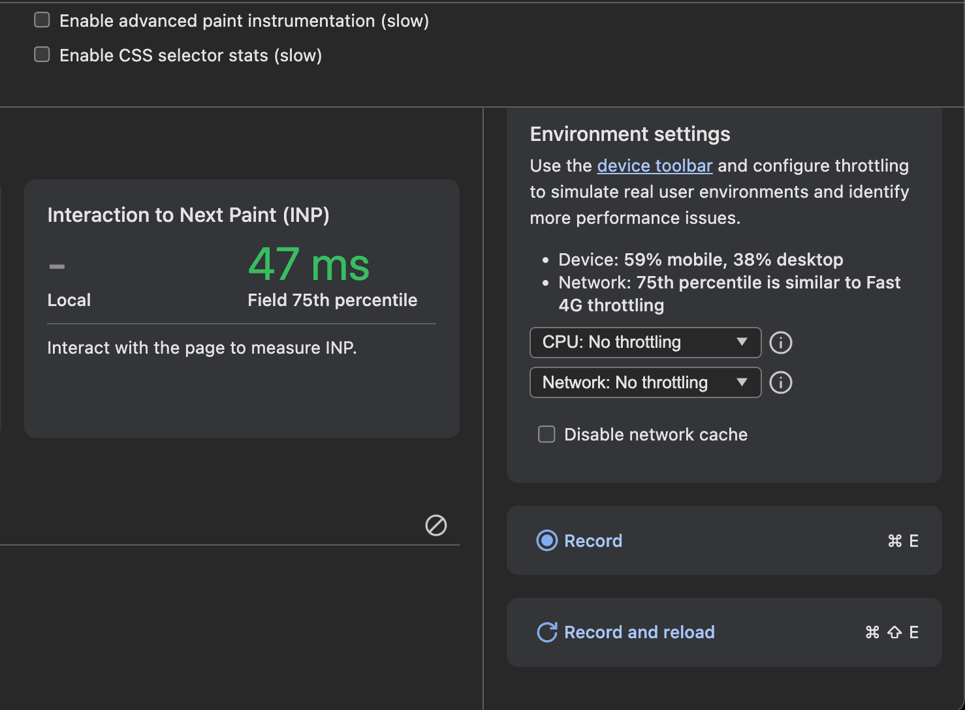Click the Record and reload button
The width and height of the screenshot is (965, 710).
coord(724,632)
